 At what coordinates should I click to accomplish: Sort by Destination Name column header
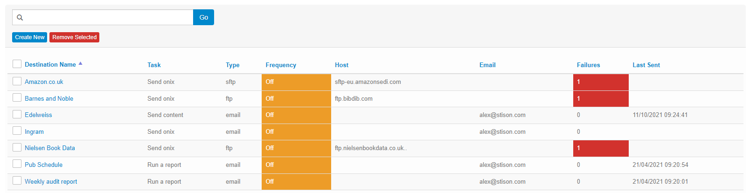pyautogui.click(x=50, y=65)
